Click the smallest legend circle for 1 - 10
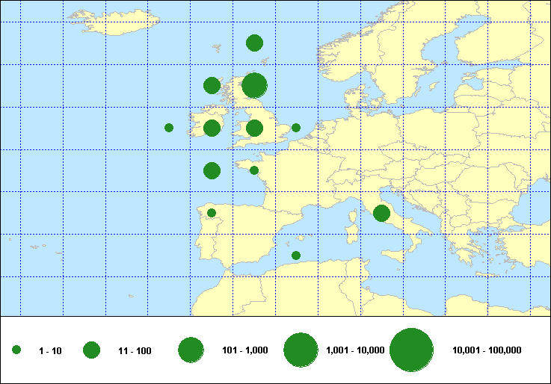Viewport: 551px width, 384px height. coord(16,350)
